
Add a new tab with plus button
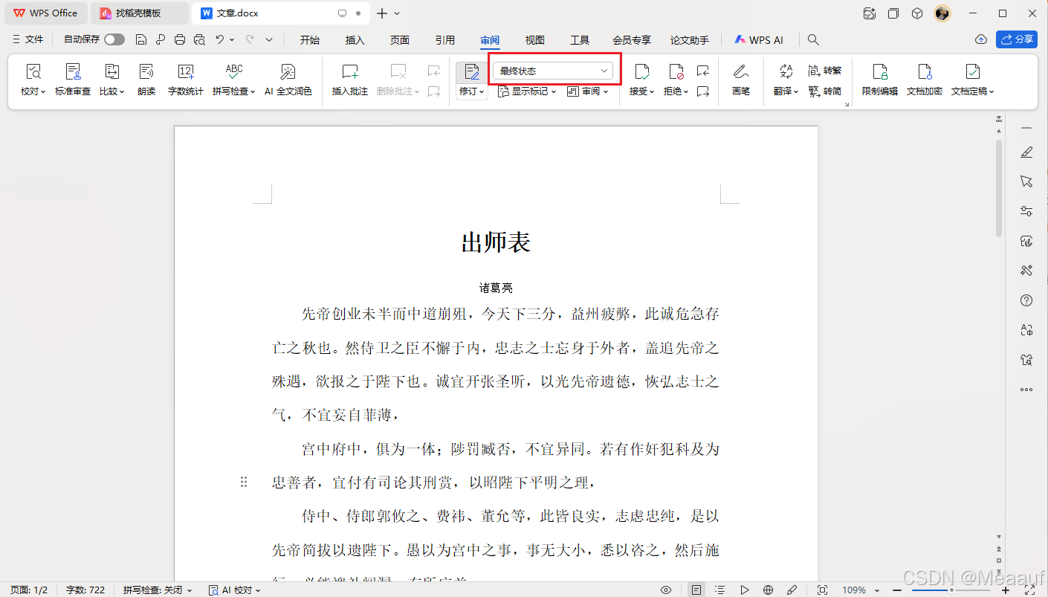[x=382, y=13]
